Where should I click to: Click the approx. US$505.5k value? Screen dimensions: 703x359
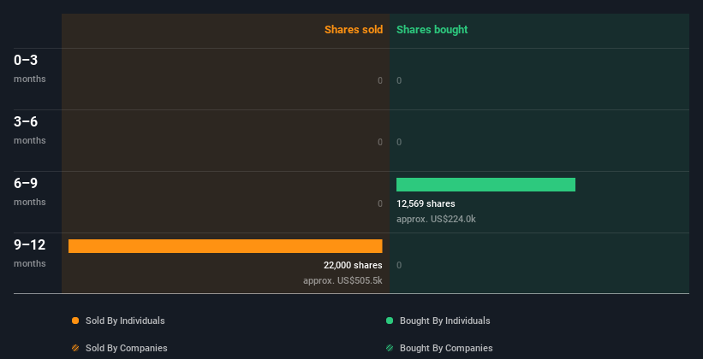pyautogui.click(x=343, y=280)
